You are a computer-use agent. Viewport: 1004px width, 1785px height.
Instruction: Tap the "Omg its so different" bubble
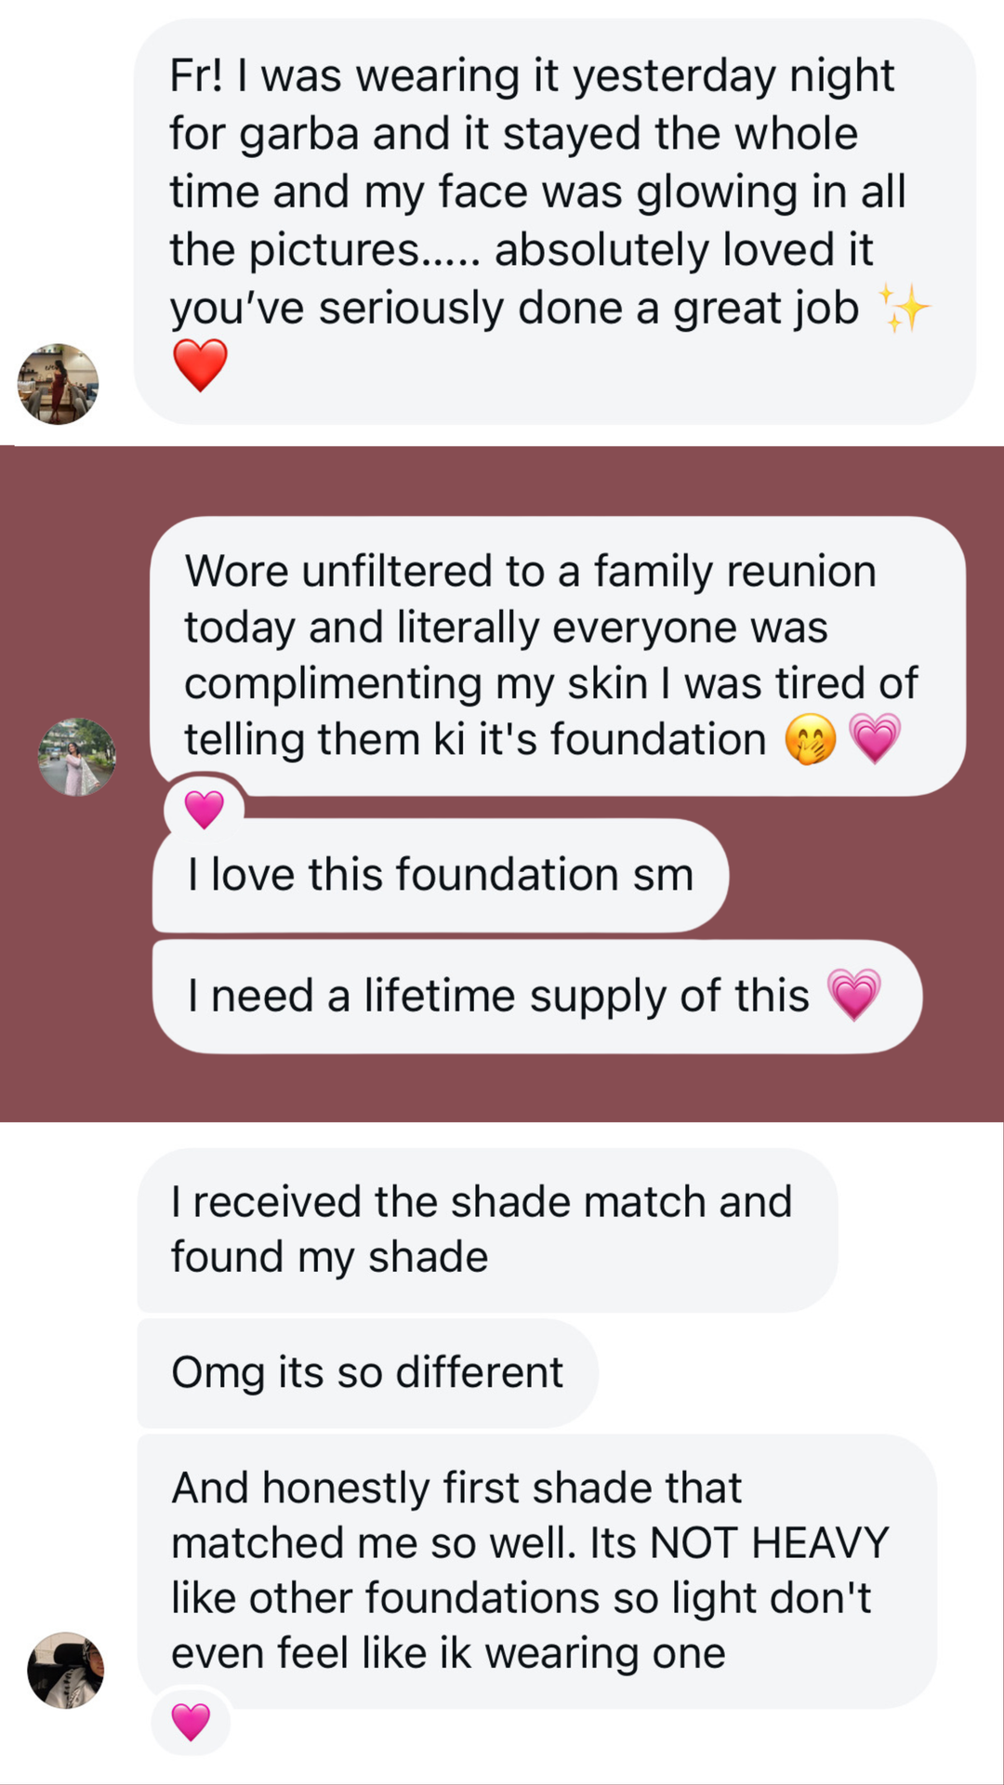367,1372
